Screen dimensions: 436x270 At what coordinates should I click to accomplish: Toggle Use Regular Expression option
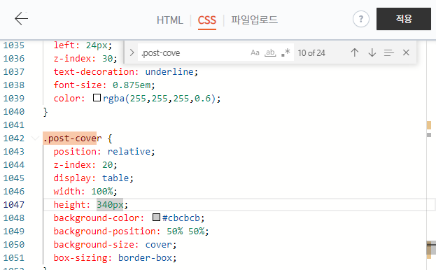pos(286,52)
